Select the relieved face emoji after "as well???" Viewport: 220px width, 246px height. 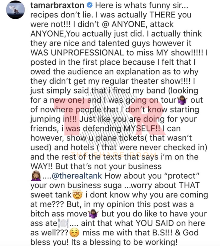pyautogui.click(x=74, y=233)
